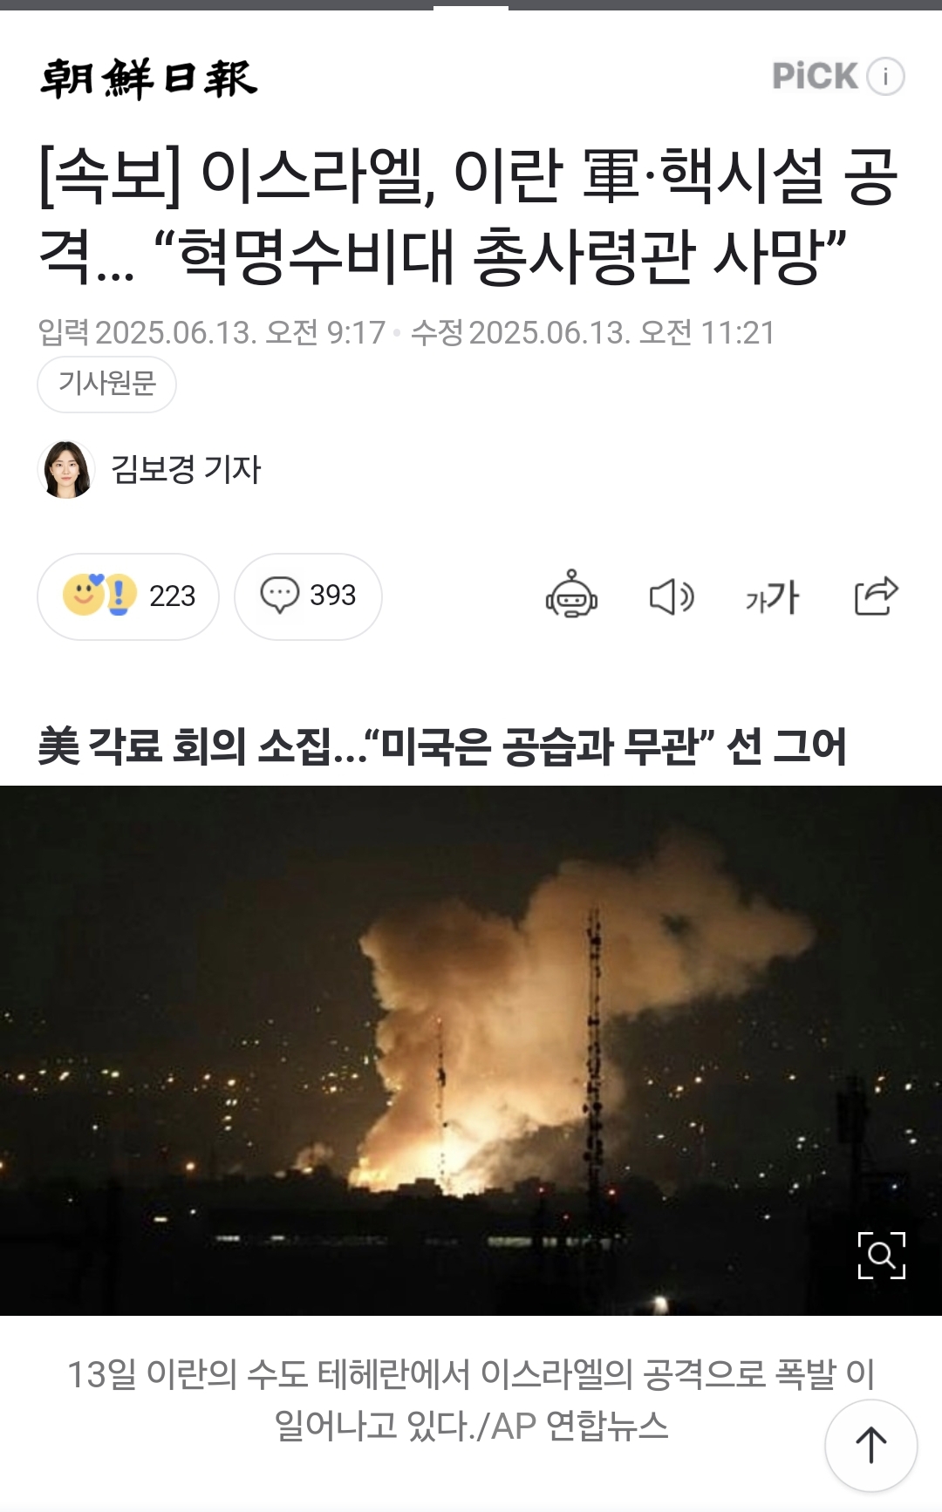Open the AI summary robot icon
The height and width of the screenshot is (1512, 942).
pos(571,596)
